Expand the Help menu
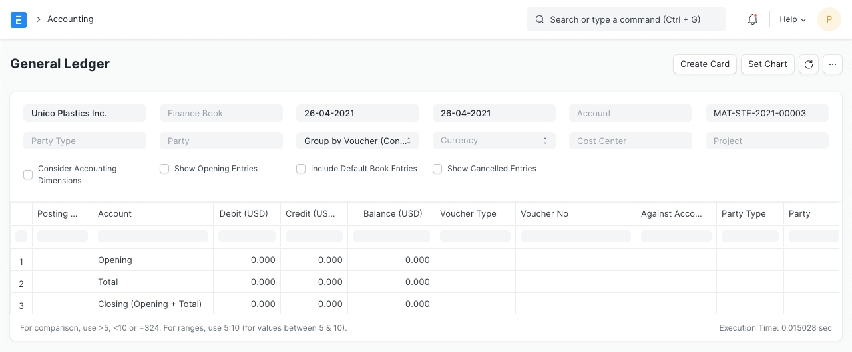Viewport: 852px width, 352px height. pyautogui.click(x=792, y=19)
